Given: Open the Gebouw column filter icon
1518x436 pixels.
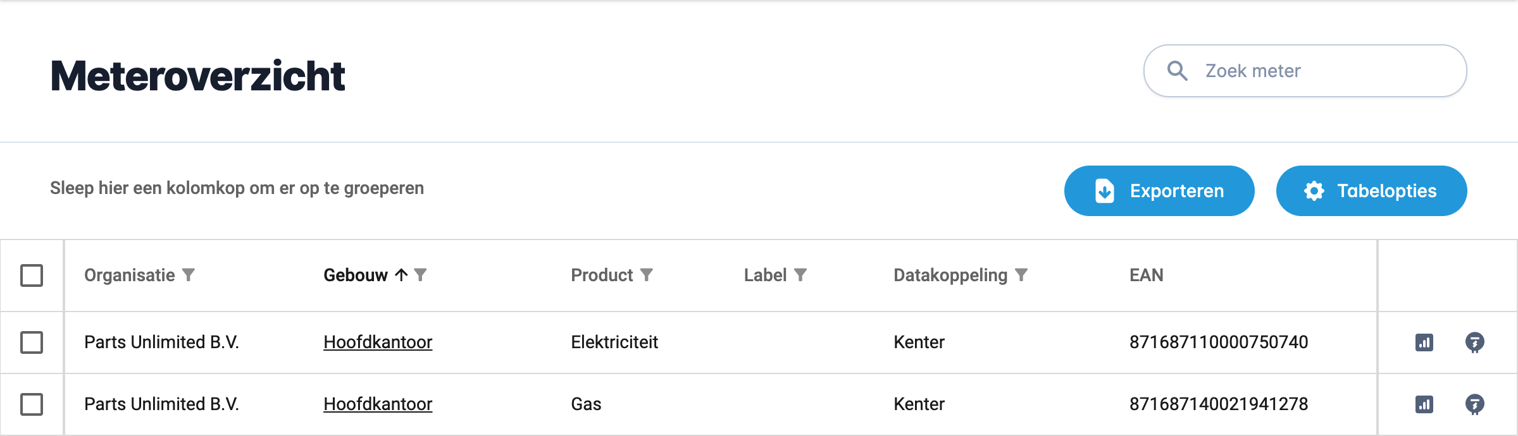Looking at the screenshot, I should click(421, 275).
